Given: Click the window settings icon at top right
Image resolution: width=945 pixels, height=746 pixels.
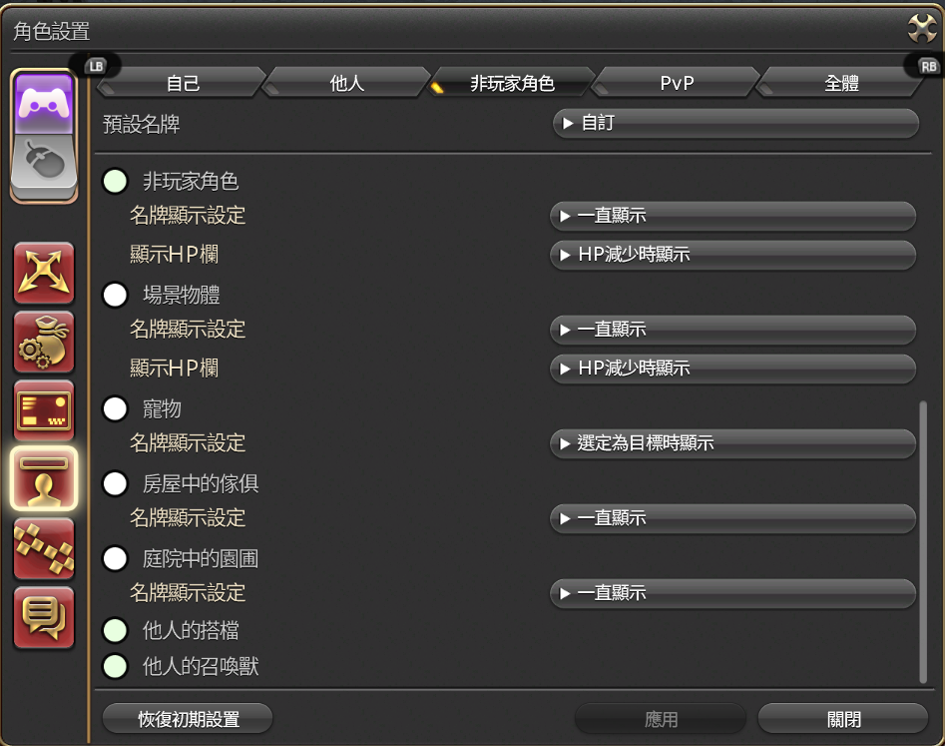Looking at the screenshot, I should (921, 28).
